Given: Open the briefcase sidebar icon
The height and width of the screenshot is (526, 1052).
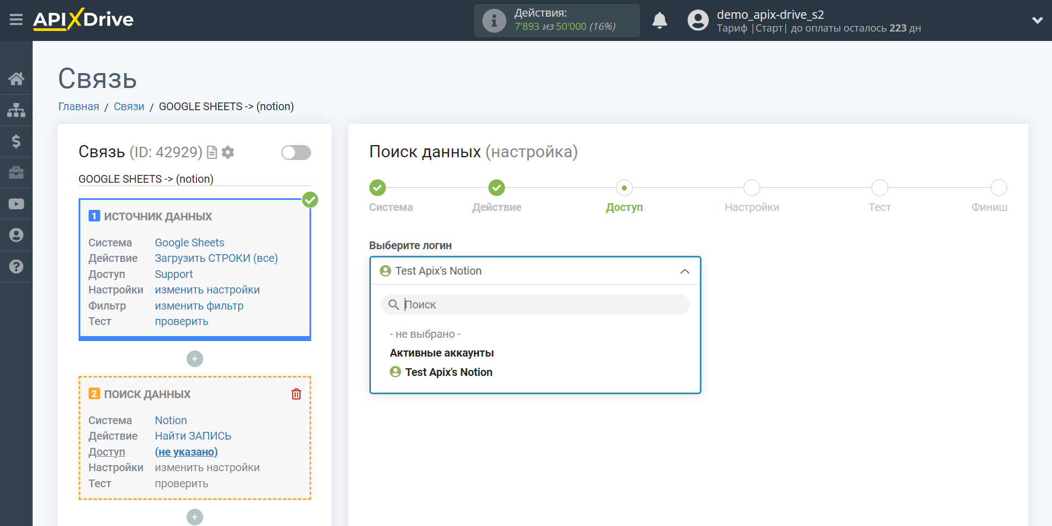Looking at the screenshot, I should pos(16,173).
